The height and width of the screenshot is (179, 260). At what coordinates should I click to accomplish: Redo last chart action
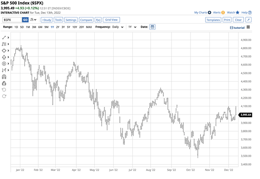(x=4, y=96)
